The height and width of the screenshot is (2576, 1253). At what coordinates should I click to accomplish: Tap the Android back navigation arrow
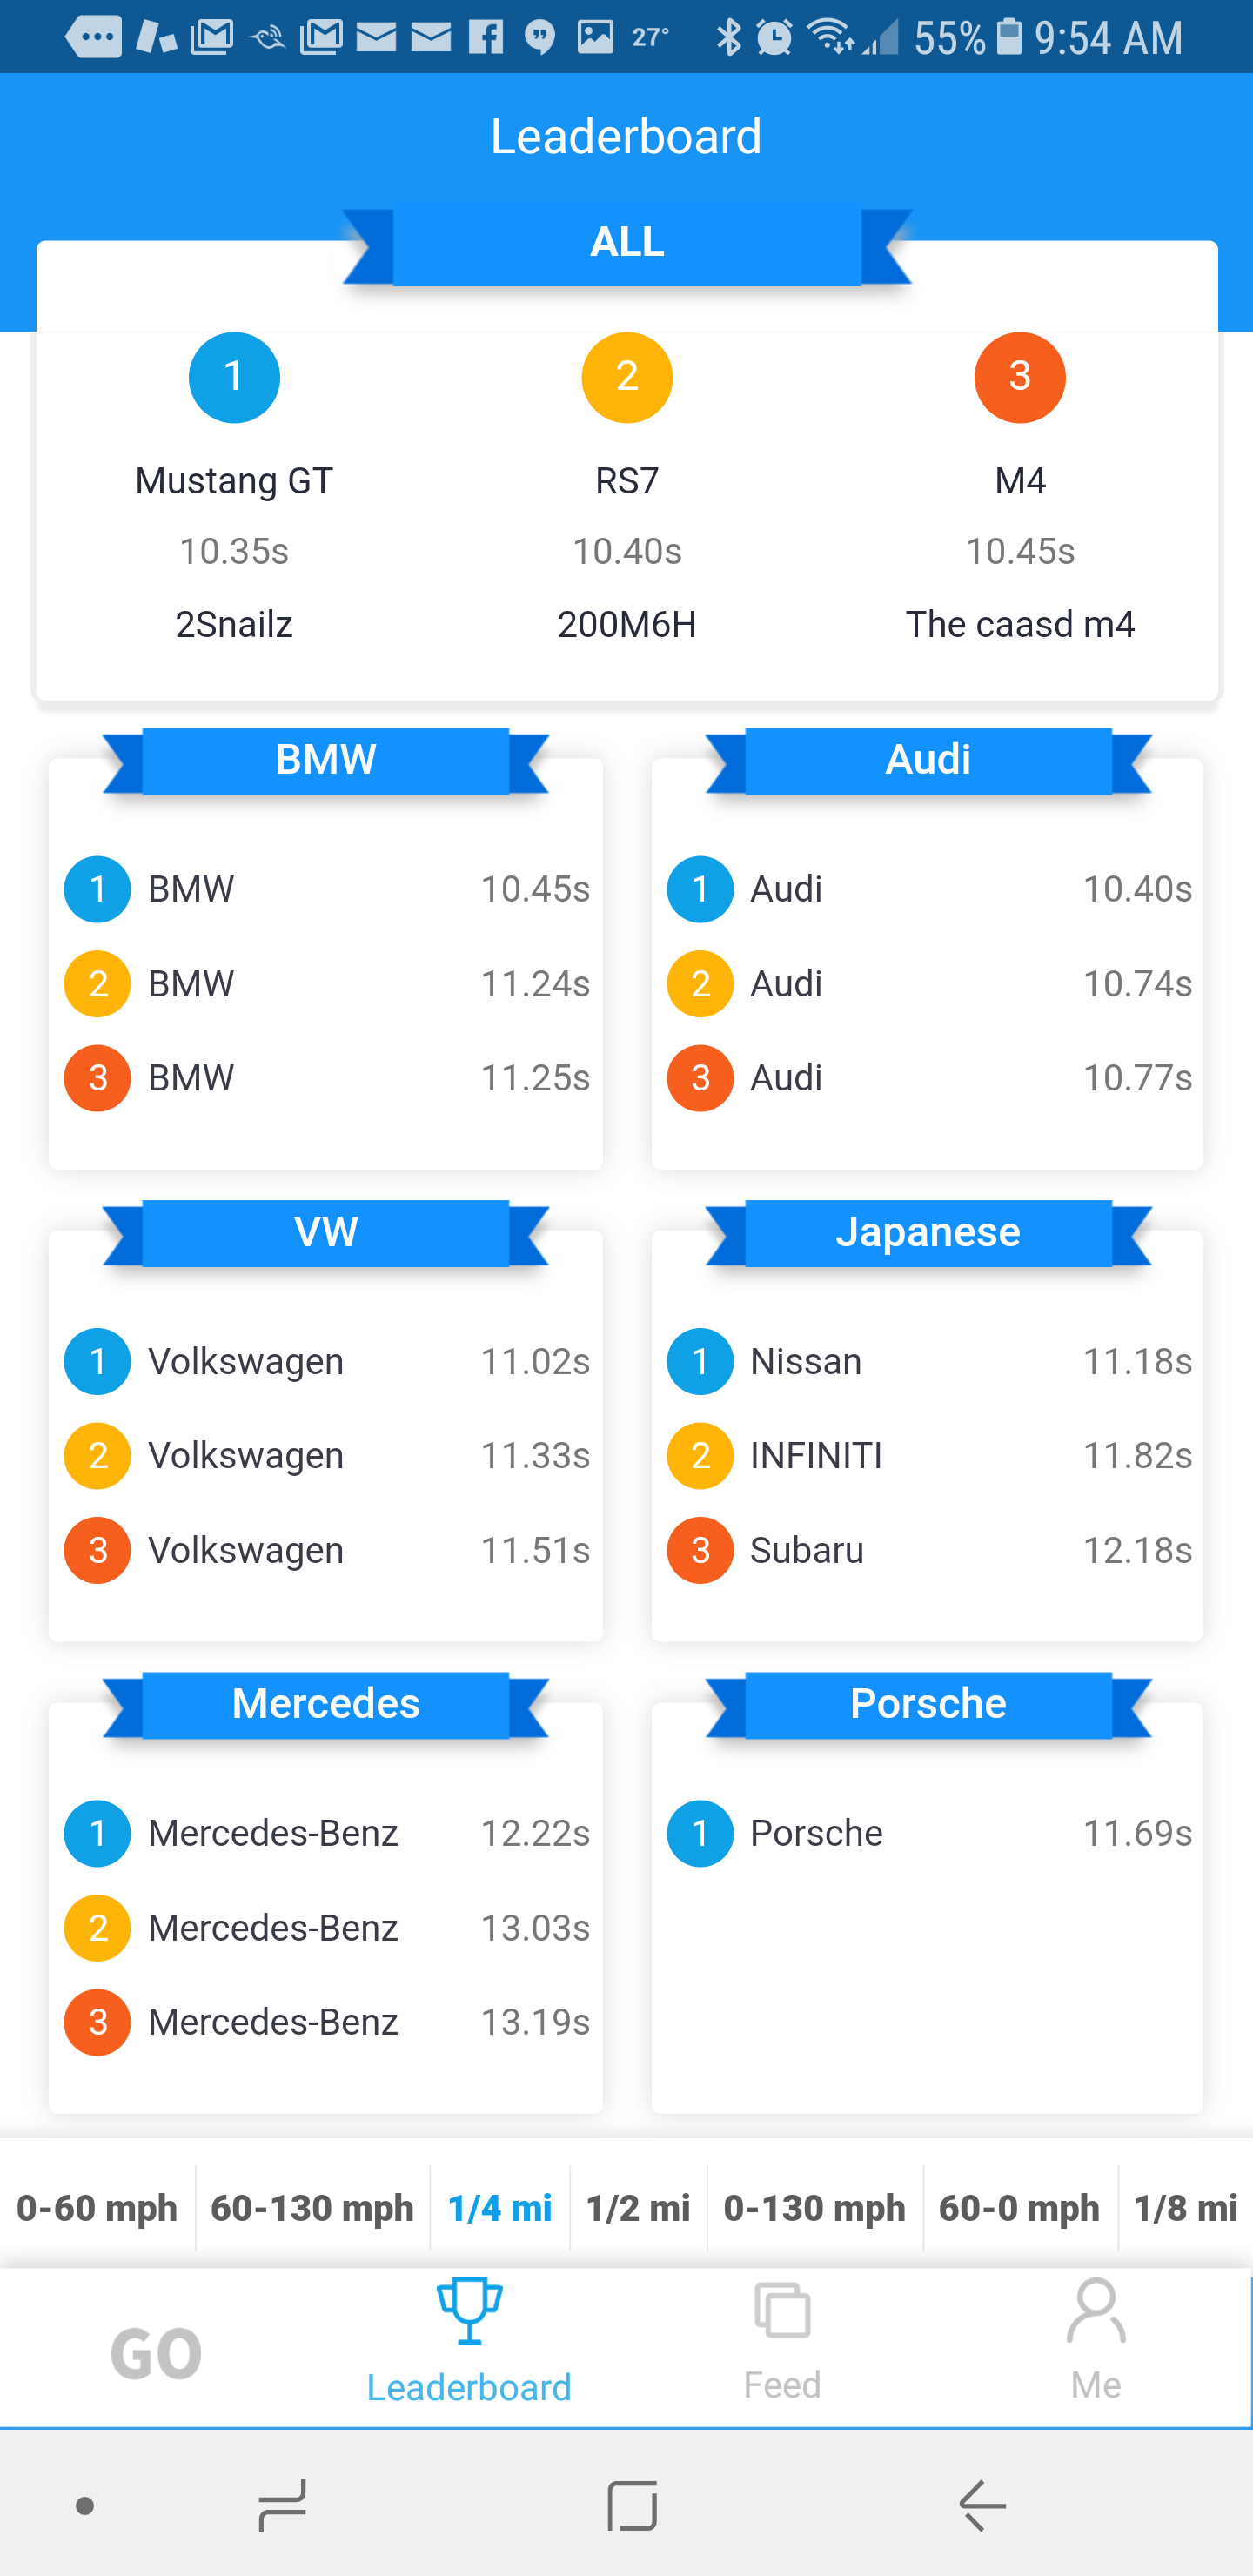[x=982, y=2505]
